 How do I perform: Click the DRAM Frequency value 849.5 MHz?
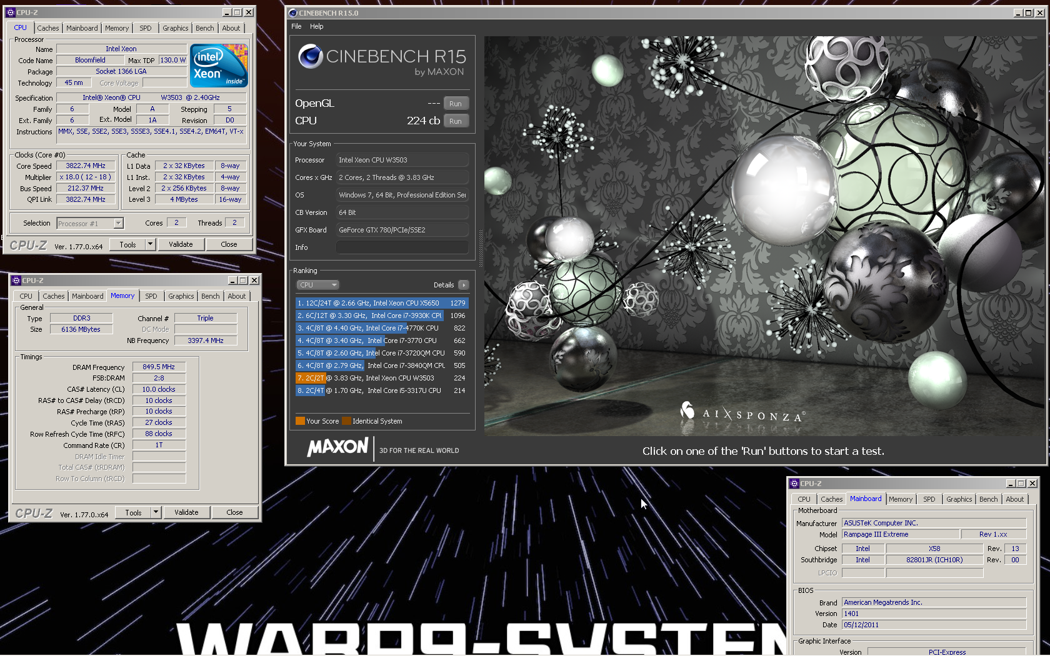pyautogui.click(x=159, y=367)
